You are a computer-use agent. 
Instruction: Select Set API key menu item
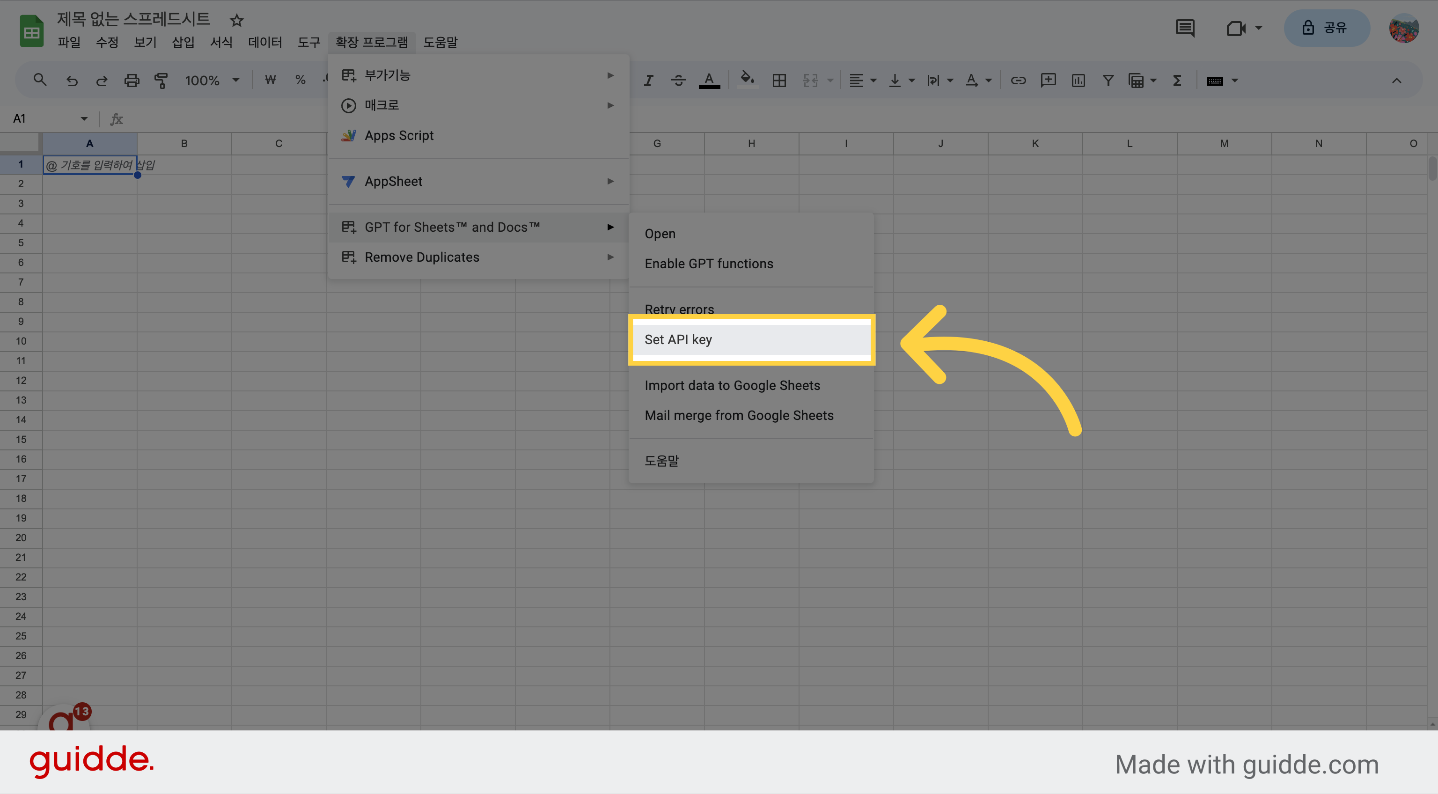751,339
